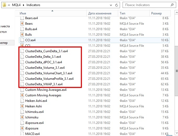Click iExposure MQL4 source file icon
The image size is (178, 136).
tap(22, 128)
